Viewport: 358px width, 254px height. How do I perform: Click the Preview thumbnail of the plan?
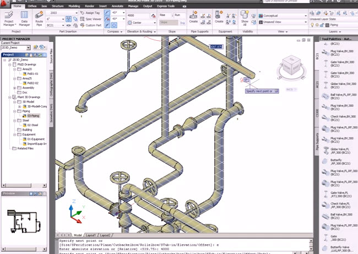(24, 221)
